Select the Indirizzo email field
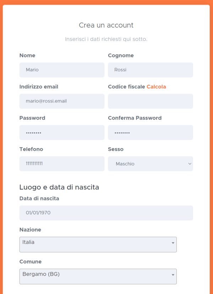The width and height of the screenshot is (213, 294). (x=62, y=101)
